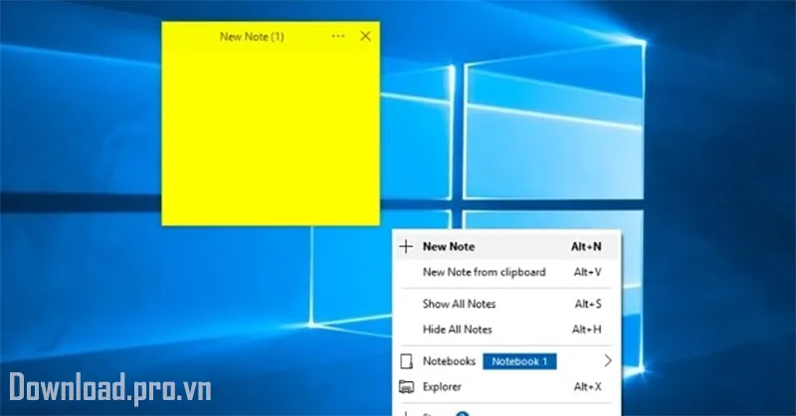
Task: Click the Explorer folder icon
Action: coord(406,386)
